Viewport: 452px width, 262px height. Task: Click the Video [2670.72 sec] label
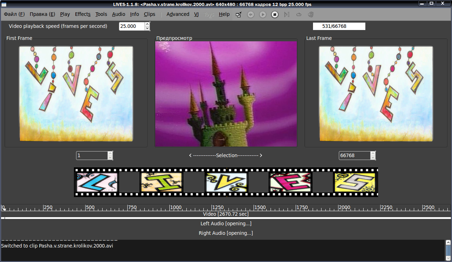[226, 214]
